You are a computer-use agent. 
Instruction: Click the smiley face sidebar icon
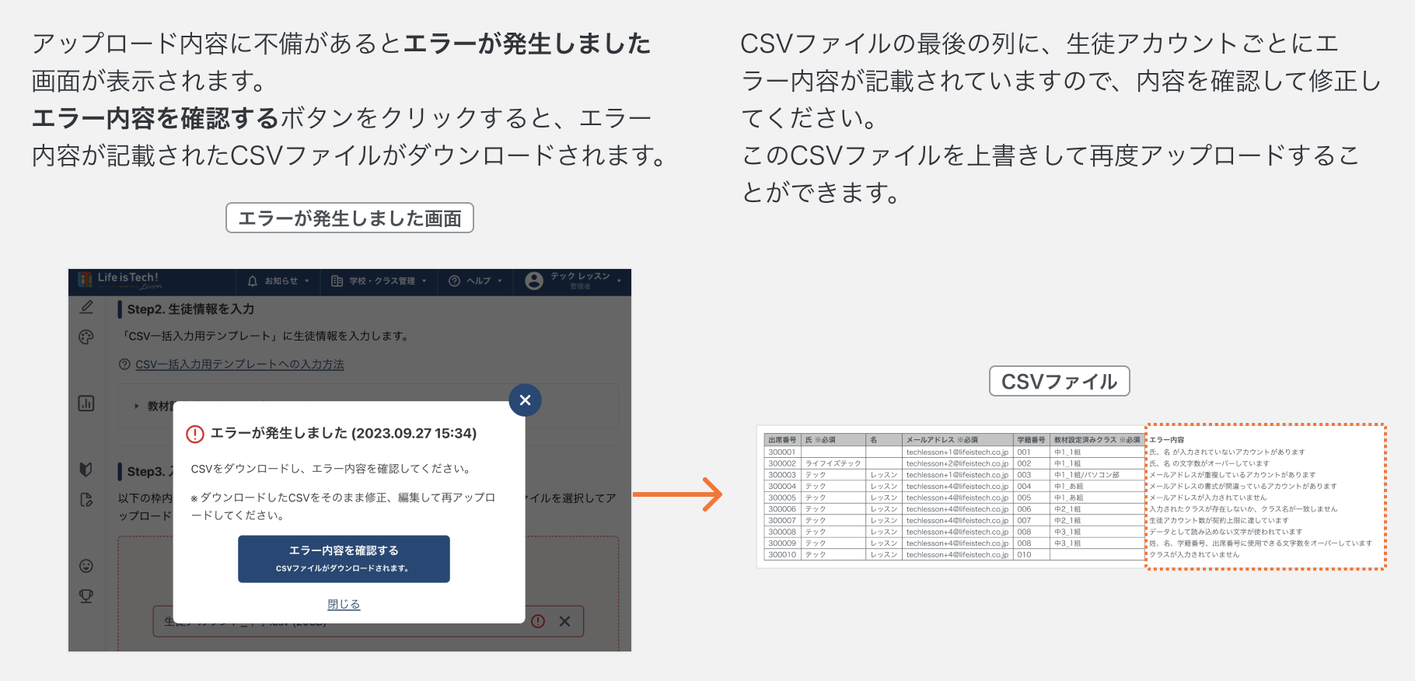click(x=86, y=566)
